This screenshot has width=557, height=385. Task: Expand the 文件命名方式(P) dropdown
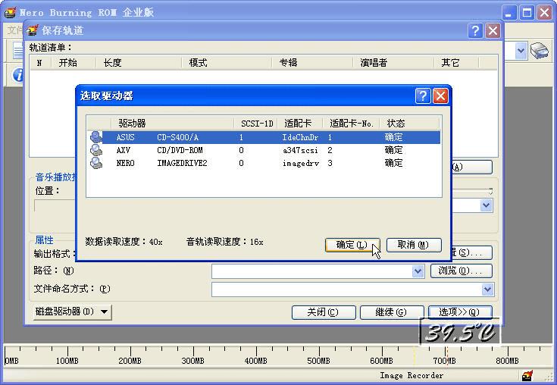[488, 289]
